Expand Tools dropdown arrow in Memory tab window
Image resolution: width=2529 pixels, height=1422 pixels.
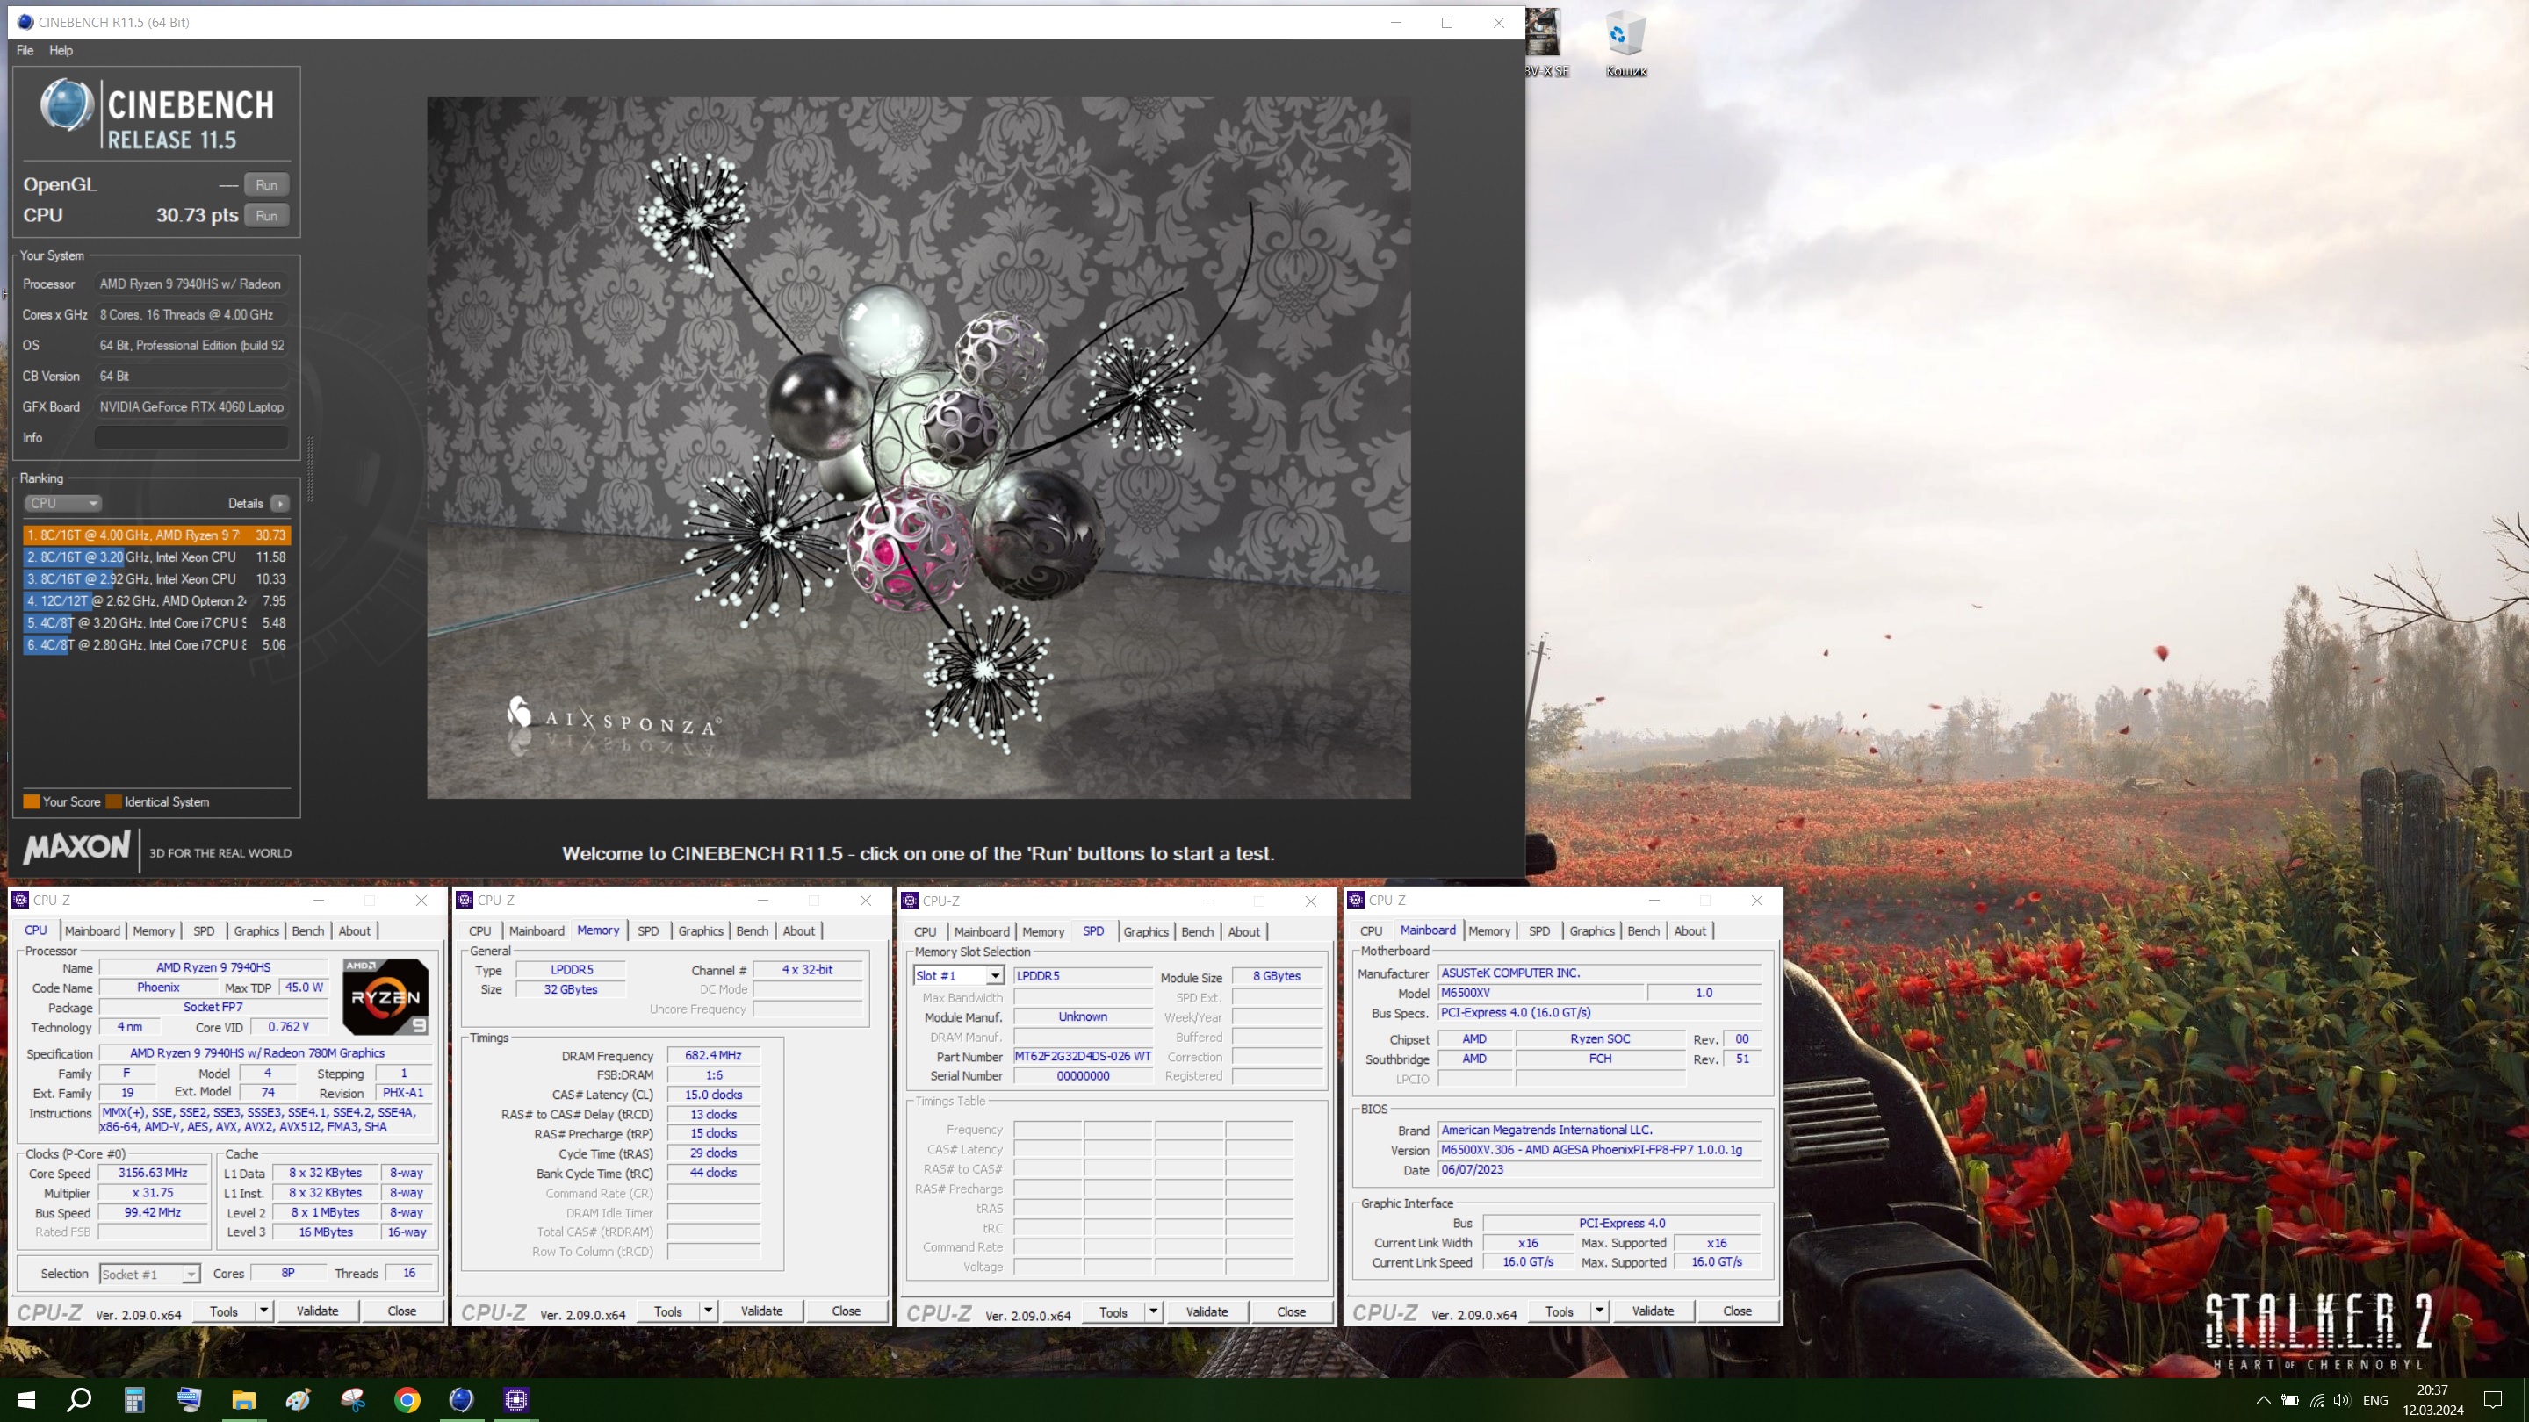pyautogui.click(x=708, y=1311)
